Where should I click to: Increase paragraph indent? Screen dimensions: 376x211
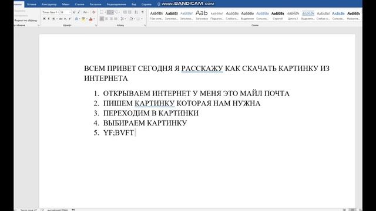coord(130,12)
